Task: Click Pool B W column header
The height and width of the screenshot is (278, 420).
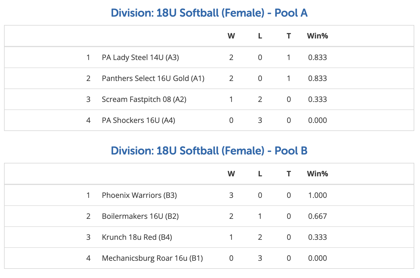Action: (x=231, y=174)
